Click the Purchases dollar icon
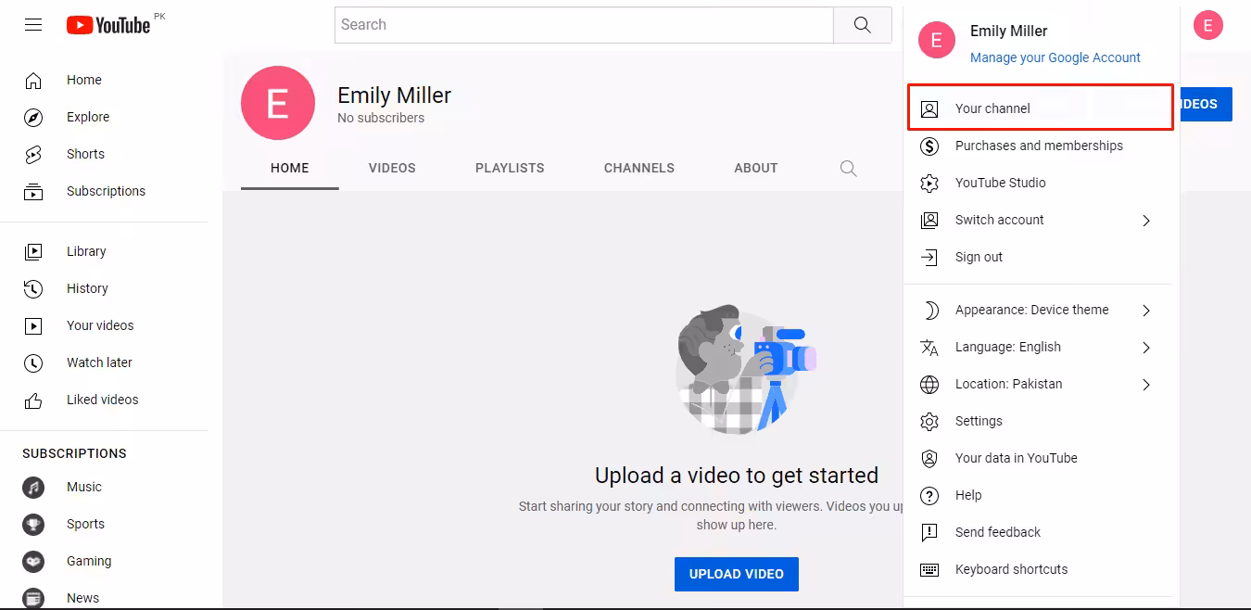This screenshot has width=1251, height=610. [929, 146]
